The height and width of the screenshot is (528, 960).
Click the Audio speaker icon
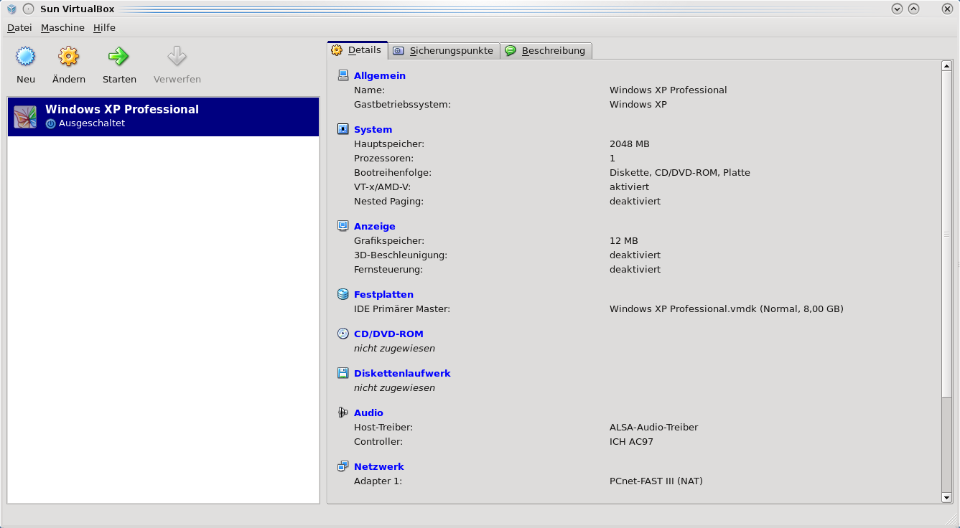tap(343, 412)
